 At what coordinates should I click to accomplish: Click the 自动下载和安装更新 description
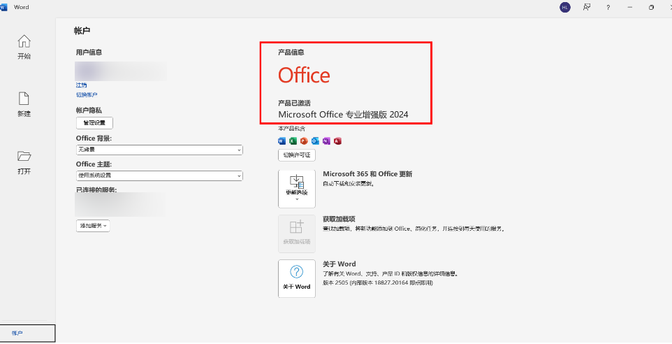pos(349,184)
